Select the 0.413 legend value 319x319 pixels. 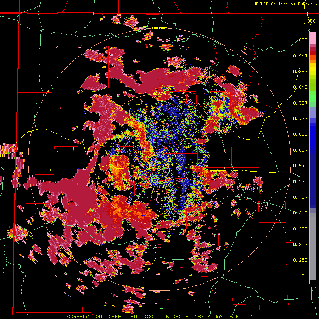coord(300,213)
